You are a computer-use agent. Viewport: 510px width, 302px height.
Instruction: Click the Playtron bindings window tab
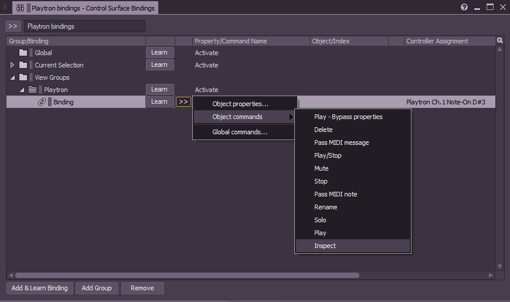[x=86, y=8]
